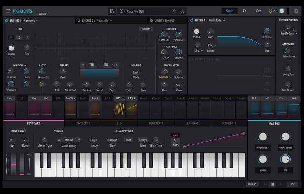This screenshot has width=304, height=194.
Task: Open the Micro Tuning Default dropdown
Action: tap(71, 140)
